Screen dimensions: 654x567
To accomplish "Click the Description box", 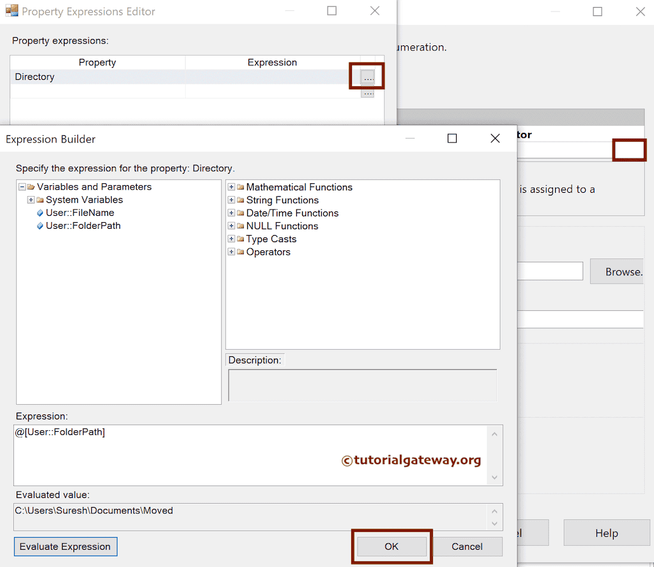I will tap(363, 385).
